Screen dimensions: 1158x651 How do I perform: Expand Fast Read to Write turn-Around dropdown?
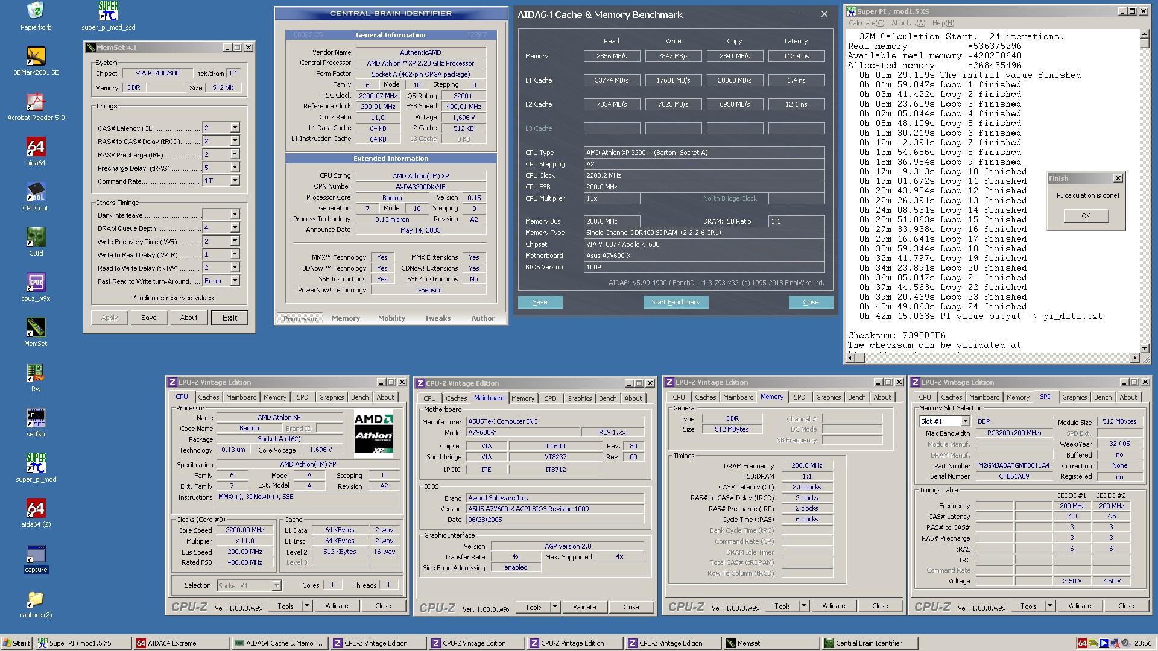tap(235, 281)
